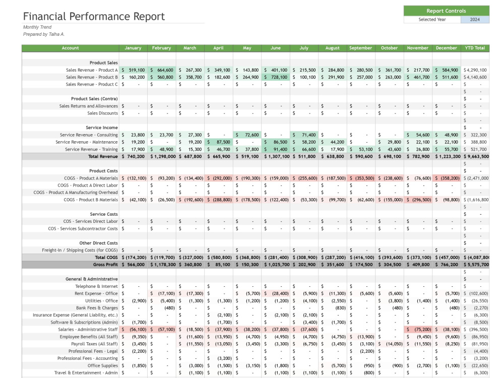504x378 pixels.
Task: Select Professional Fees - Accounting label
Action: (87, 358)
